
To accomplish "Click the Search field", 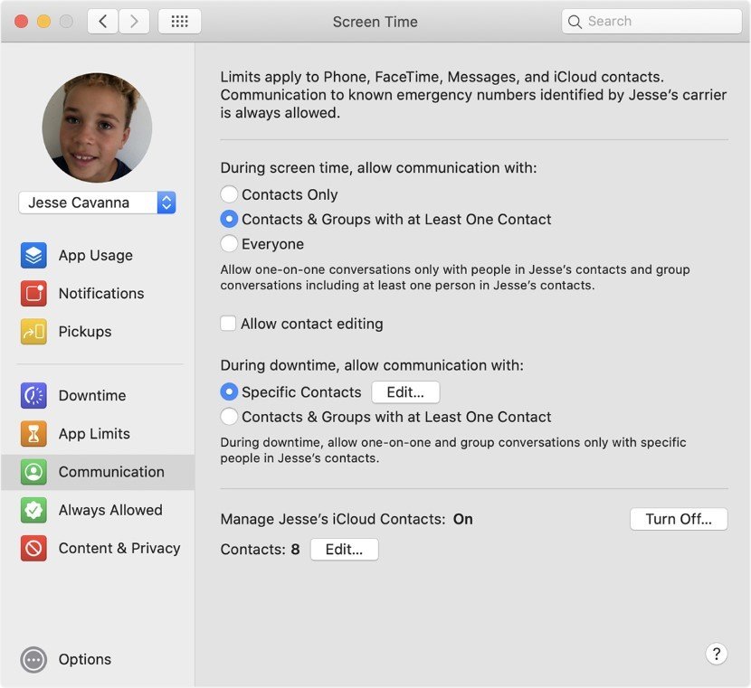I will tap(651, 22).
